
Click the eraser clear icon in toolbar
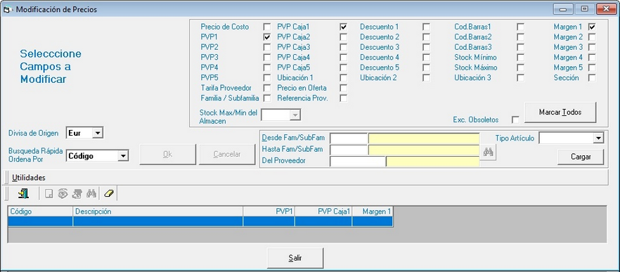(108, 194)
